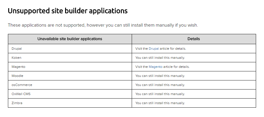Viewport: 264px width, 117px height.
Task: Click OxWall CMS's install manually details text
Action: tap(160, 94)
